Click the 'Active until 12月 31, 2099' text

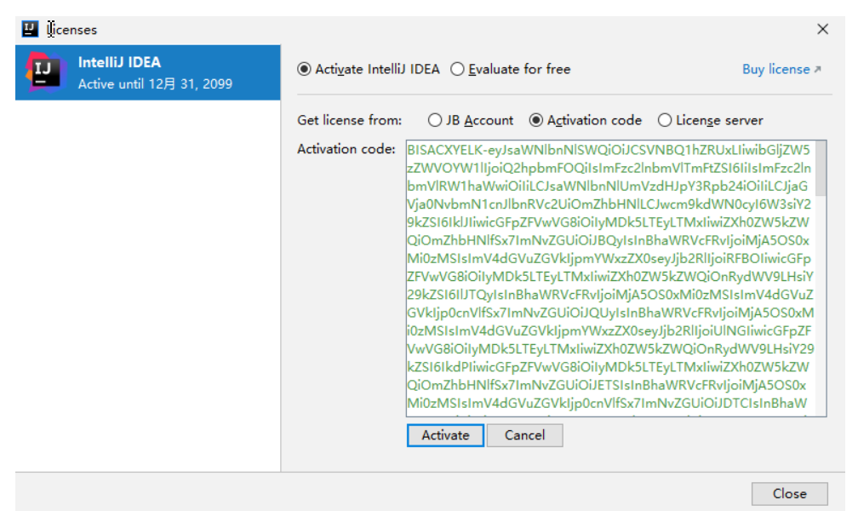click(155, 83)
